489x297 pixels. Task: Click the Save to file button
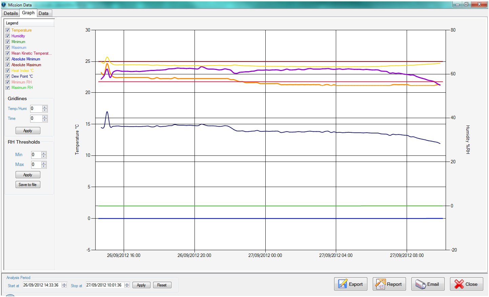click(x=28, y=185)
